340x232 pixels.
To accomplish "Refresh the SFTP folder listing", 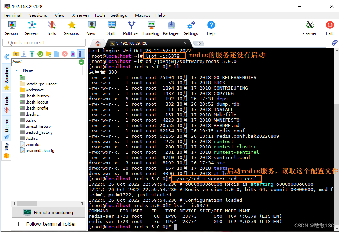I will (40, 54).
